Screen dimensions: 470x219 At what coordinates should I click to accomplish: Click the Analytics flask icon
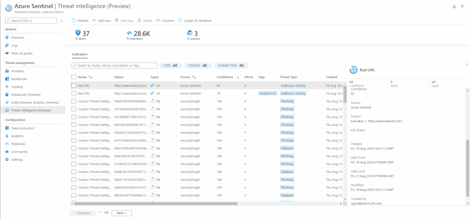coord(7,136)
